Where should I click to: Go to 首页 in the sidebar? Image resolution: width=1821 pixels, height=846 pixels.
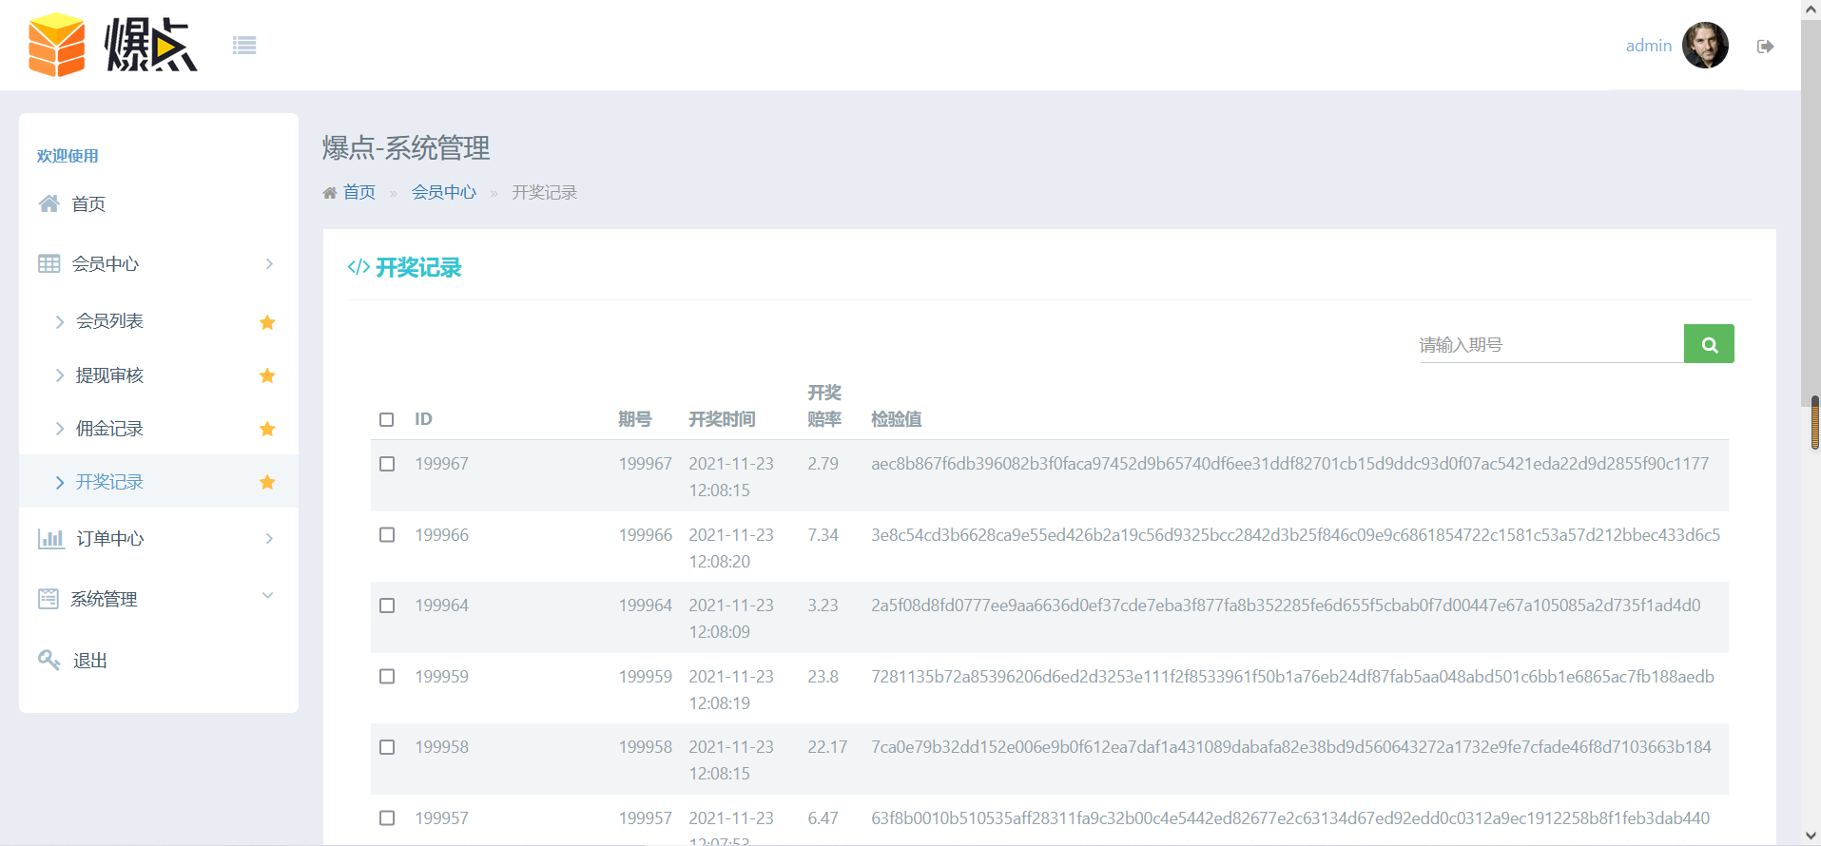[88, 204]
